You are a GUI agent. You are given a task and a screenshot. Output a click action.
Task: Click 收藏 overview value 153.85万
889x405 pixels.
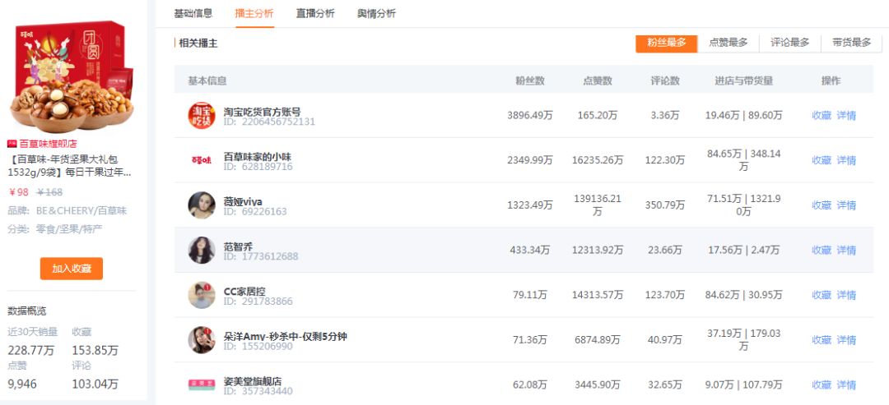95,351
